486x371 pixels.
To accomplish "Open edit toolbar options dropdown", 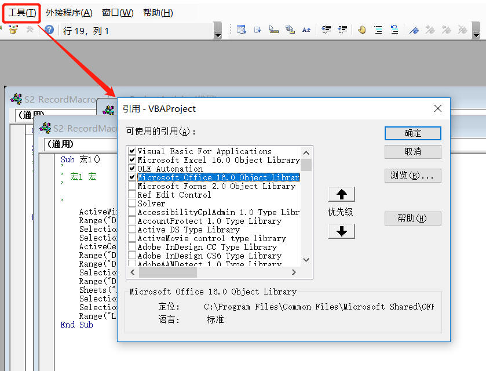I will click(476, 30).
